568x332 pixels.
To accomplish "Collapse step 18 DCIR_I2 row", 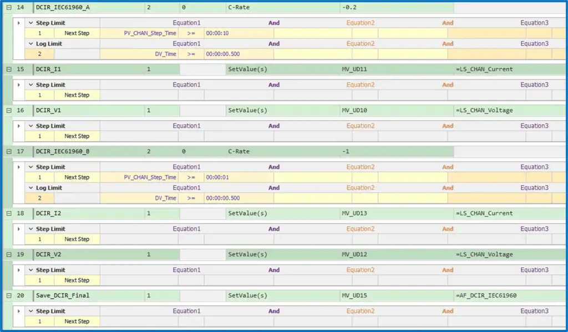I will [x=9, y=213].
